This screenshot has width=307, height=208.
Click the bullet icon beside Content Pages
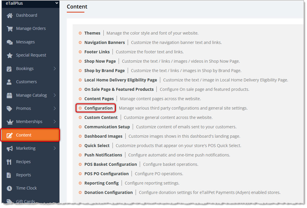80,99
